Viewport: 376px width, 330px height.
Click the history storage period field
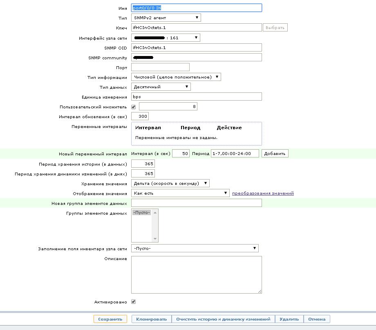pos(143,164)
